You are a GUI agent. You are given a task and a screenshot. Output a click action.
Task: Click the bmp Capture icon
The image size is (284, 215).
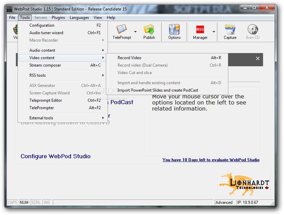pyautogui.click(x=230, y=32)
